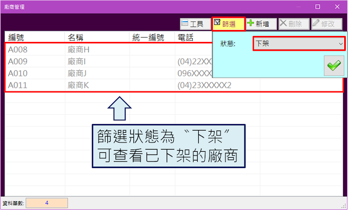The image size is (348, 210).
Task: Click the 新增 add vendor button
Action: (x=261, y=24)
